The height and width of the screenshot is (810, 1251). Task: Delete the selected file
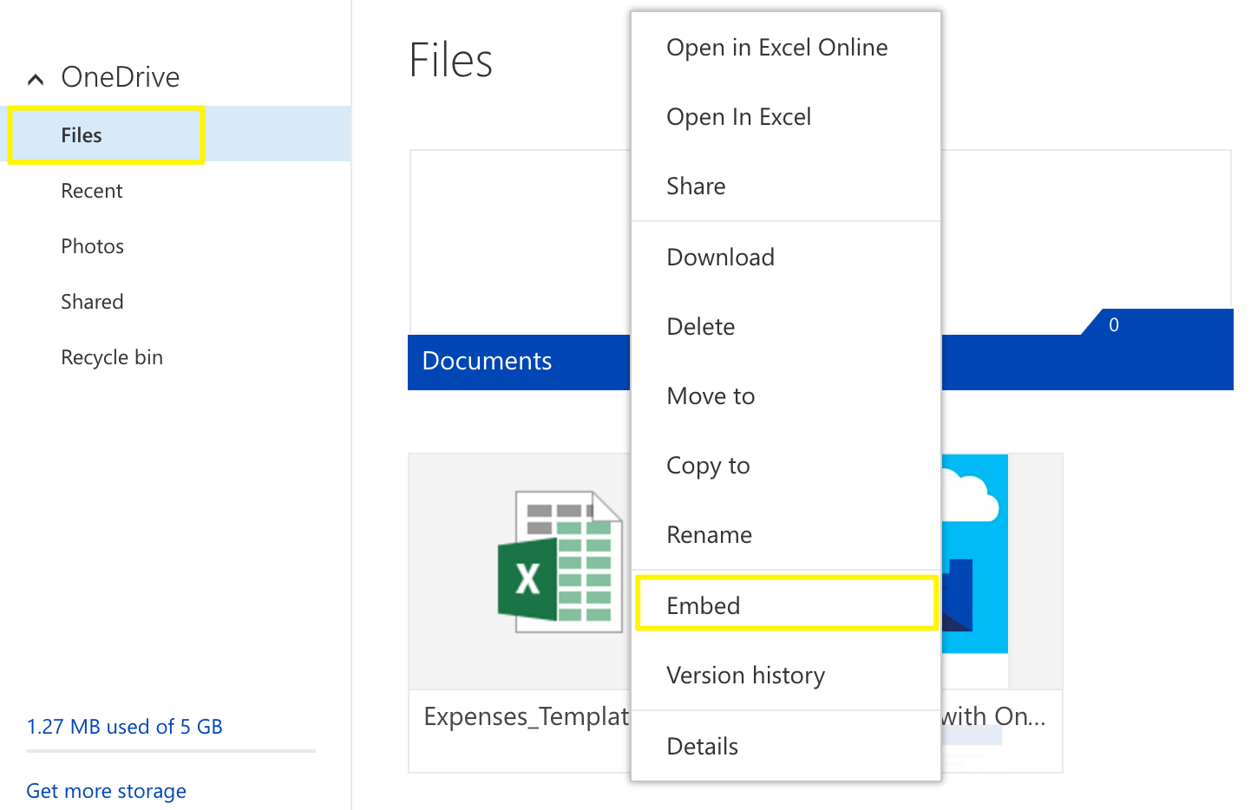click(701, 326)
